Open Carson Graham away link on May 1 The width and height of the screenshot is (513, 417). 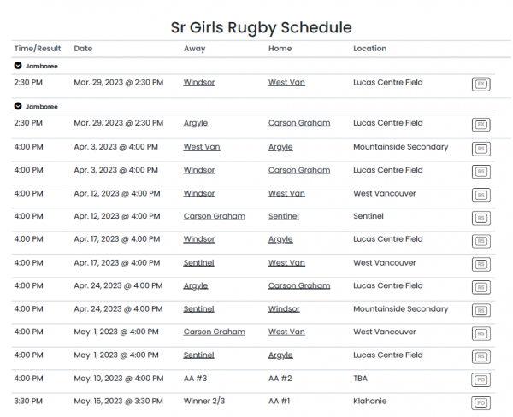tap(214, 332)
